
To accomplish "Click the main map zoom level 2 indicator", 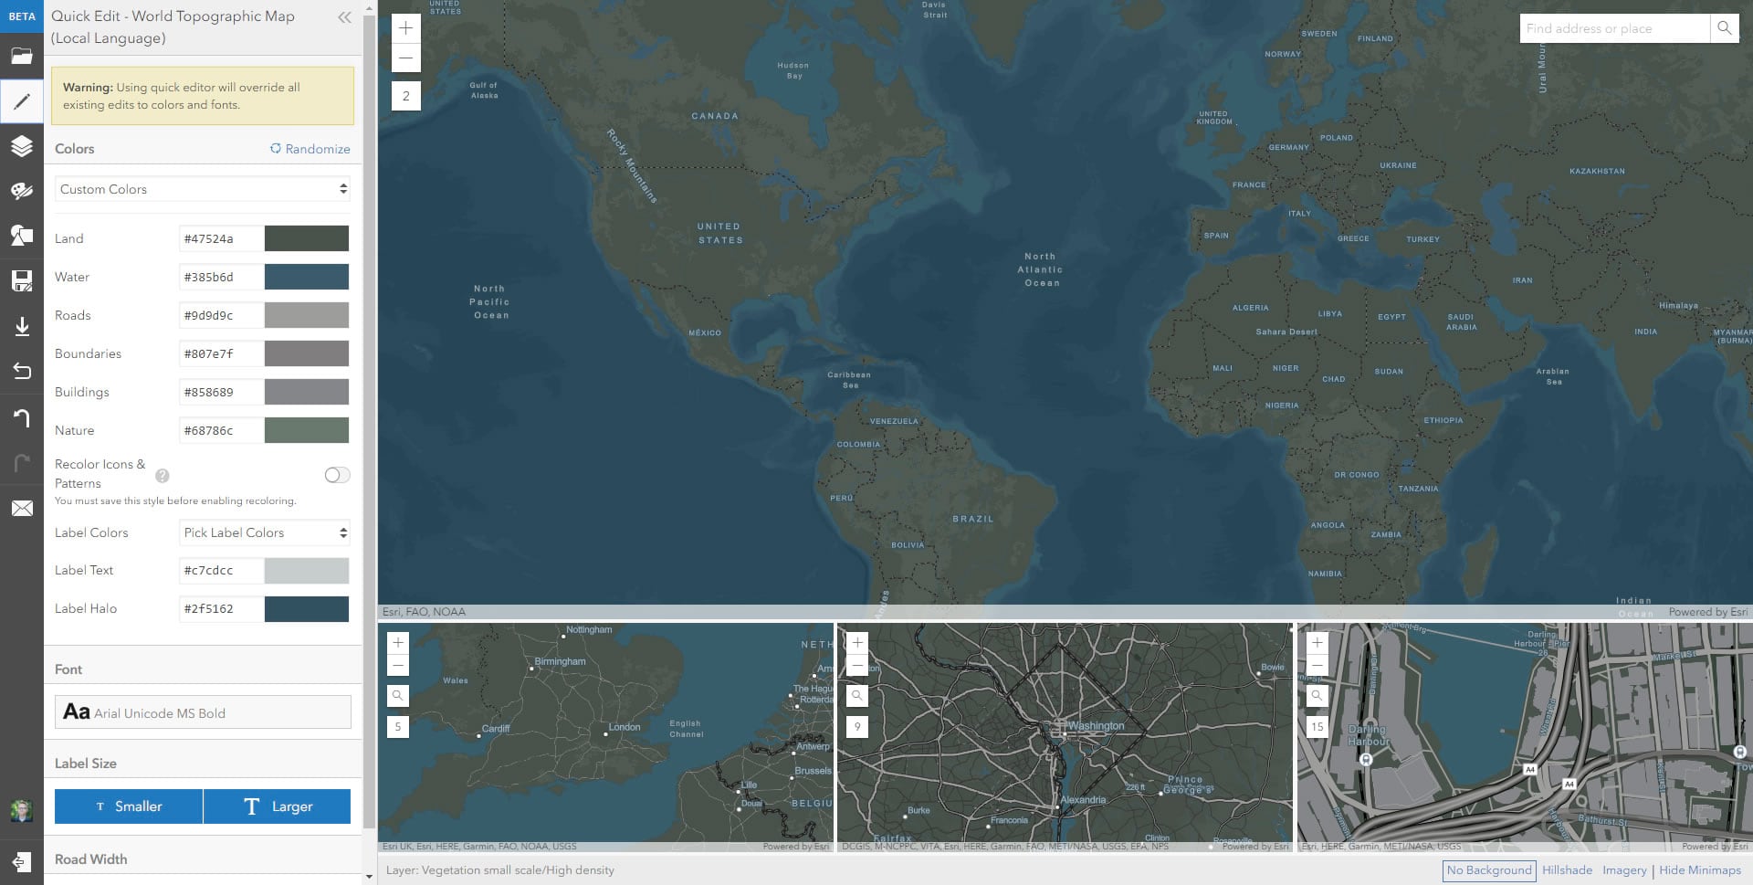I will (x=406, y=96).
